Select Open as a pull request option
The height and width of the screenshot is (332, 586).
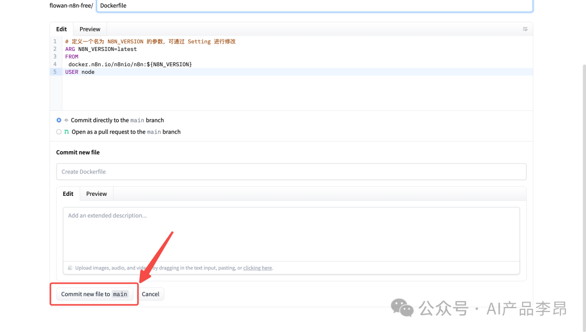click(x=59, y=132)
